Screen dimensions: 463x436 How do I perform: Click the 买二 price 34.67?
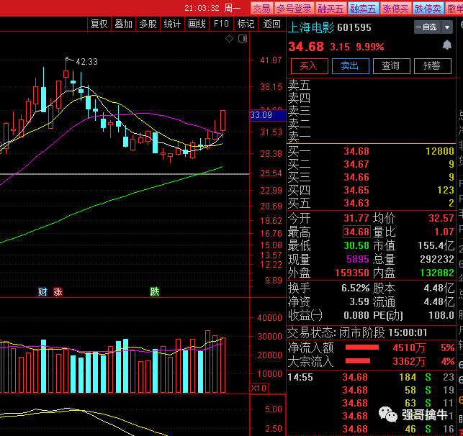356,164
